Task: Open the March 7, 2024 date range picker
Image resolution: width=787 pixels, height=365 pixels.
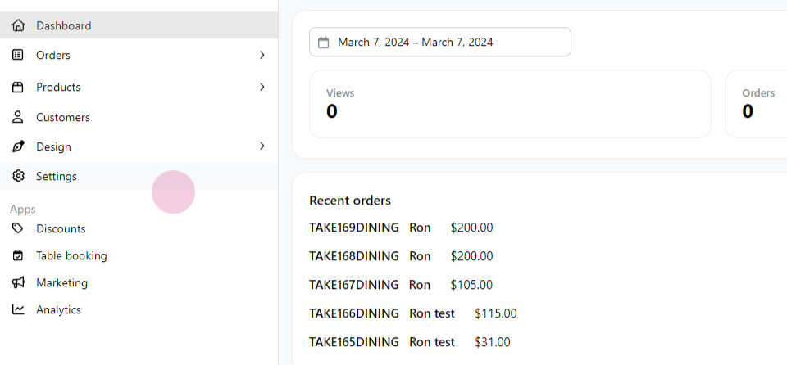Action: point(440,42)
